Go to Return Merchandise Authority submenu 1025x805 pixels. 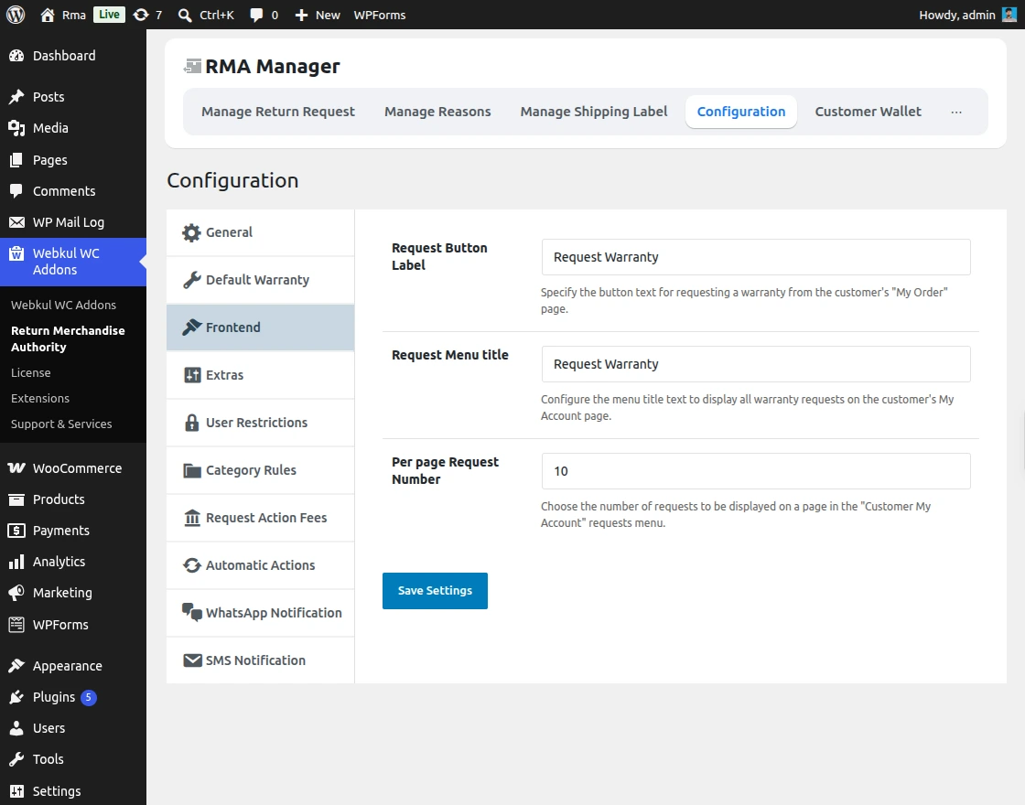pyautogui.click(x=68, y=338)
